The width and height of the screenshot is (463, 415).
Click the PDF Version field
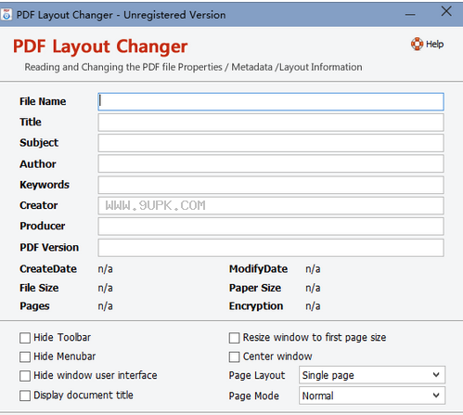pyautogui.click(x=271, y=248)
